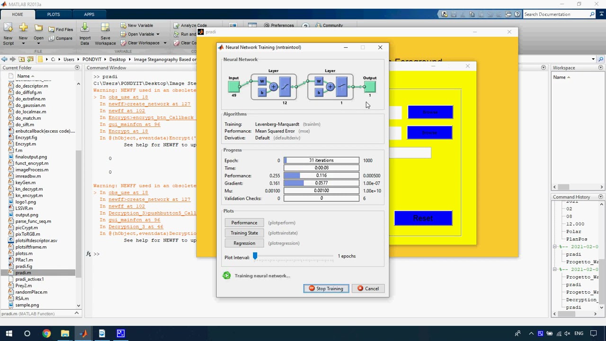Open the New dropdown arrow
606x341 pixels.
pyautogui.click(x=23, y=44)
